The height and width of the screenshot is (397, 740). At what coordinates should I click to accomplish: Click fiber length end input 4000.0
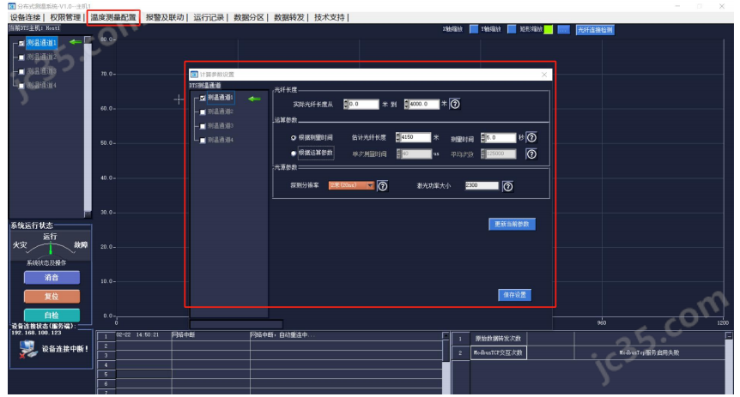(424, 105)
